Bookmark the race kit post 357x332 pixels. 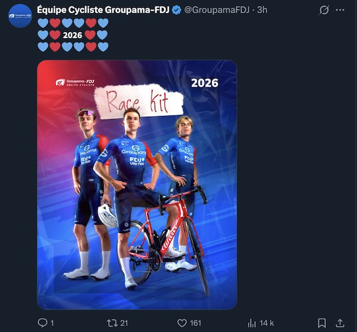(x=322, y=323)
